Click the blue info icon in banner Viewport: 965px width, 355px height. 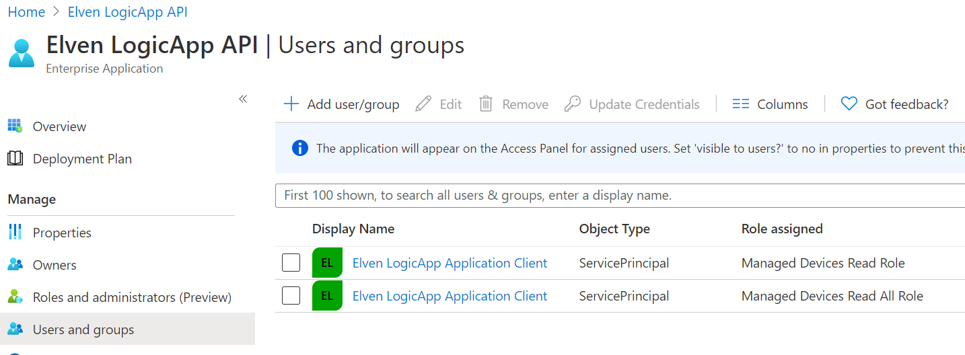(300, 149)
